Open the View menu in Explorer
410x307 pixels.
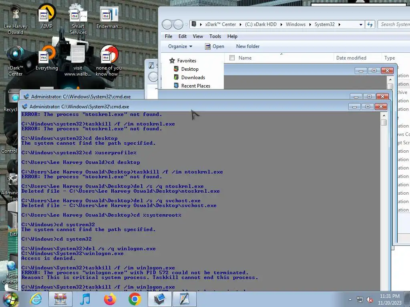pos(198,36)
